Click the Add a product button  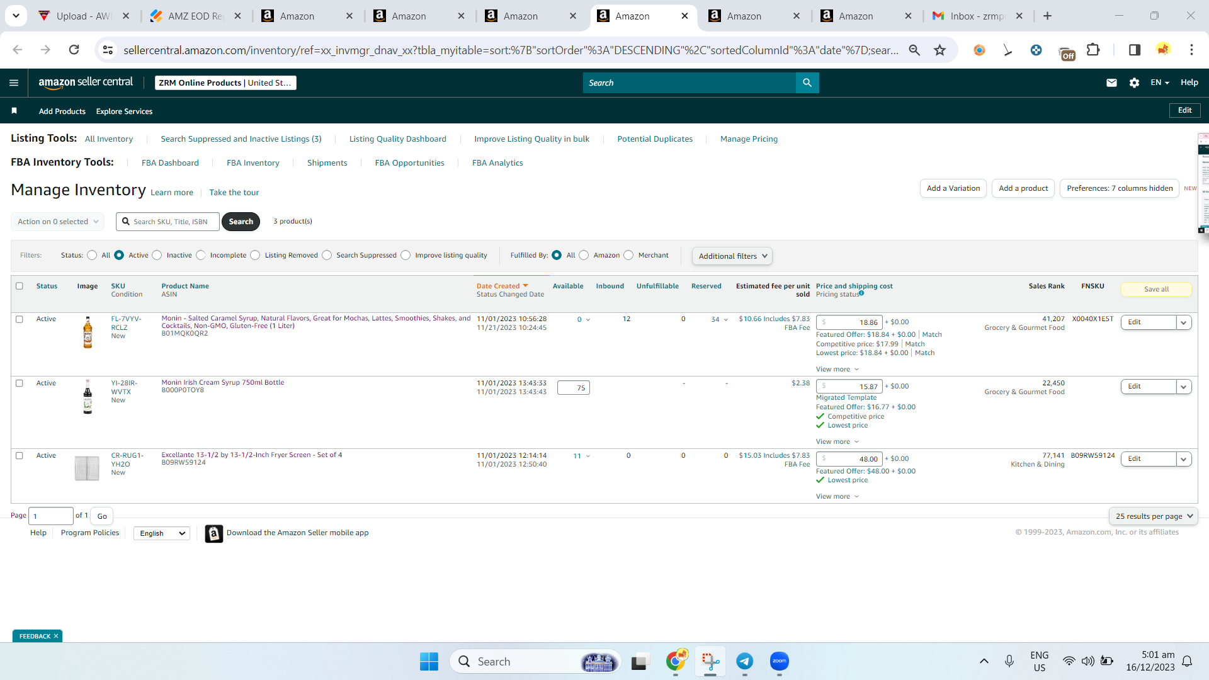pos(1023,188)
